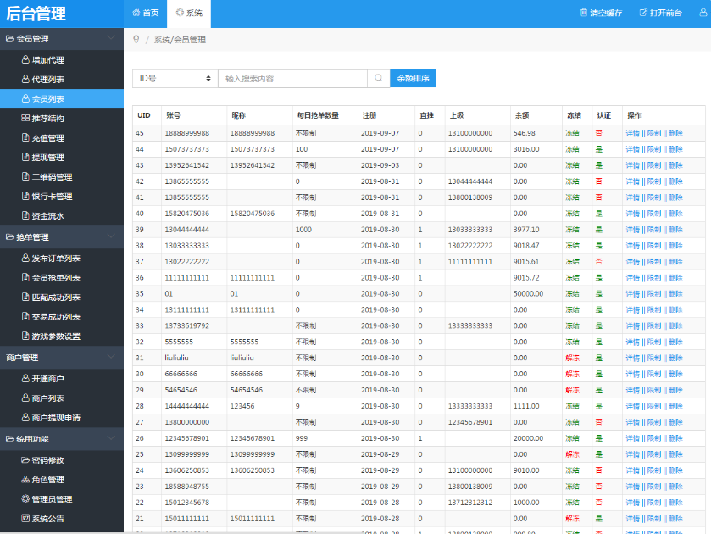Click account cell 13733619792
This screenshot has height=534, width=711.
[x=186, y=325]
